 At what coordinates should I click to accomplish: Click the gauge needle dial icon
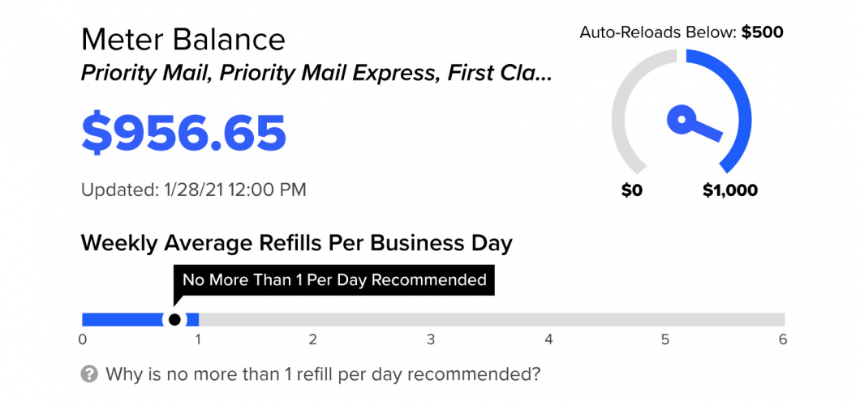coord(686,122)
